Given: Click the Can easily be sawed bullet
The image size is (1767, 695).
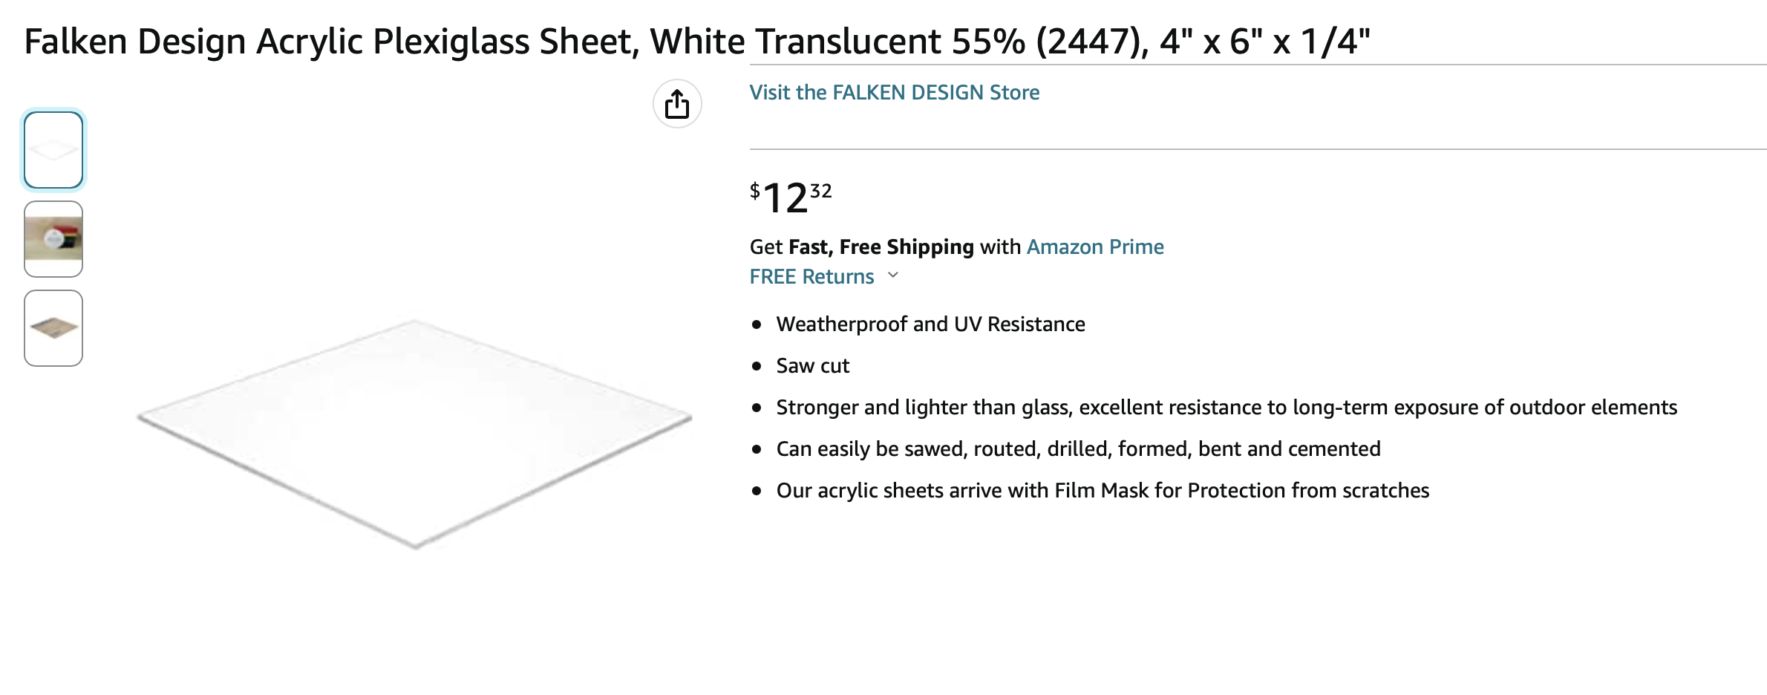Looking at the screenshot, I should 1078,448.
